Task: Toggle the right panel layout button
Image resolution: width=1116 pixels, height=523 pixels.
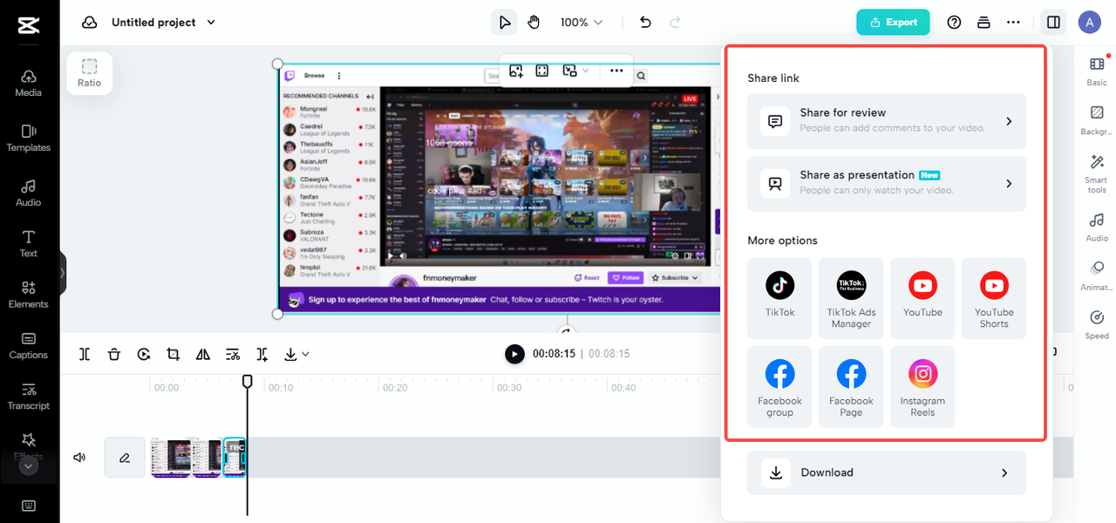Action: pyautogui.click(x=1053, y=23)
